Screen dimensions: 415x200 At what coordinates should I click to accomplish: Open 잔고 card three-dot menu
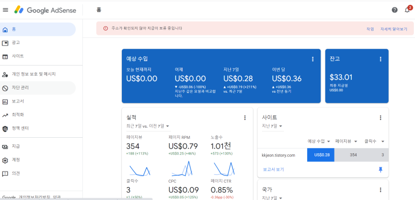pyautogui.click(x=381, y=59)
